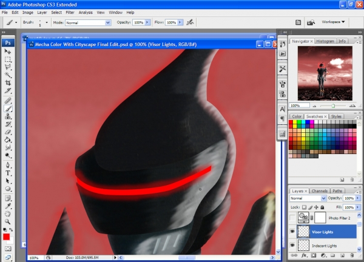Screen dimensions: 364x262
Task: Switch to the Paths tab
Action: pos(337,191)
